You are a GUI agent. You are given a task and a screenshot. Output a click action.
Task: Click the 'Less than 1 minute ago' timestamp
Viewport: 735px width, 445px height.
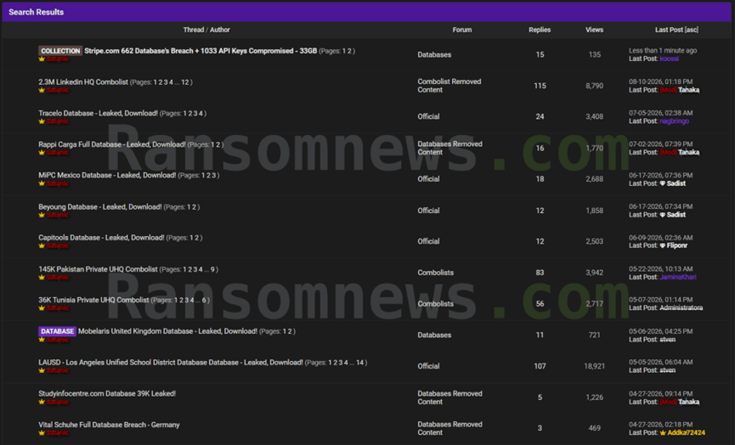coord(663,51)
